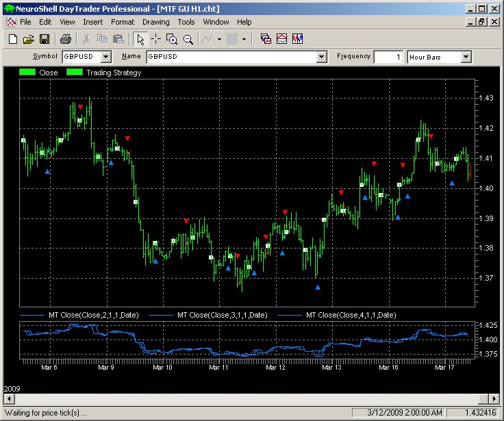Click the horizontal scrollbar right arrow
504x421 pixels.
click(x=494, y=398)
